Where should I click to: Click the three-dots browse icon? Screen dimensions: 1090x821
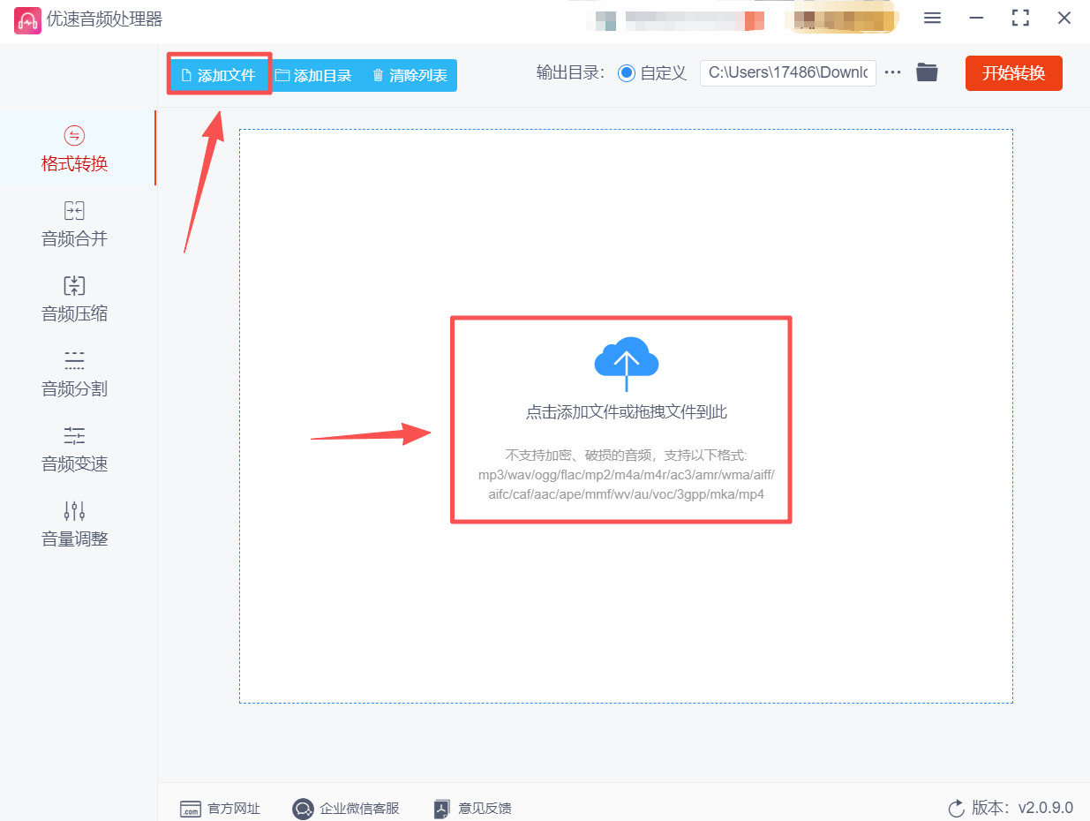893,72
